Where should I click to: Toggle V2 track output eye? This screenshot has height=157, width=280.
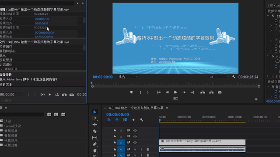click(135, 137)
